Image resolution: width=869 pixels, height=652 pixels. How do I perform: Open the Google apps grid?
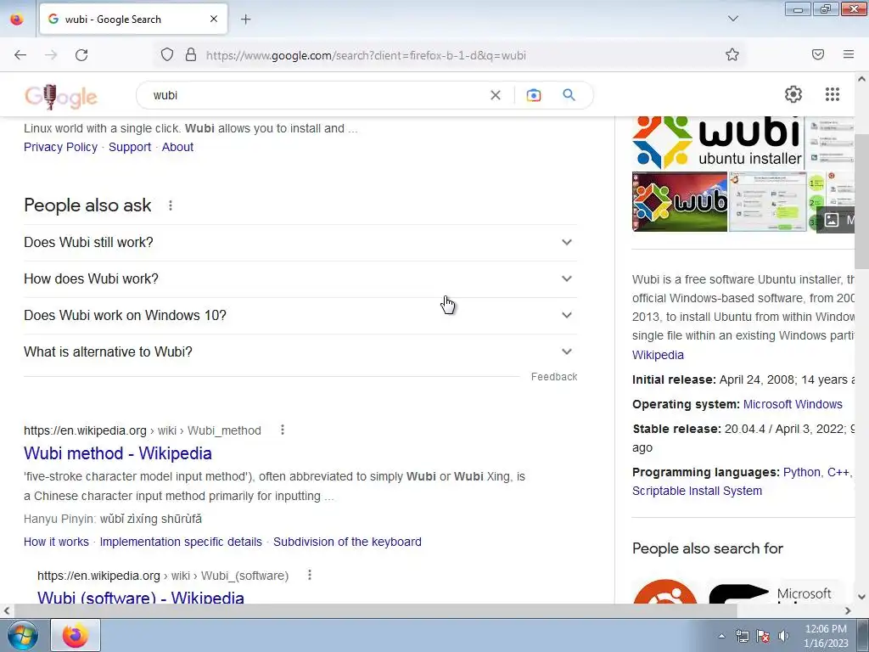tap(833, 94)
